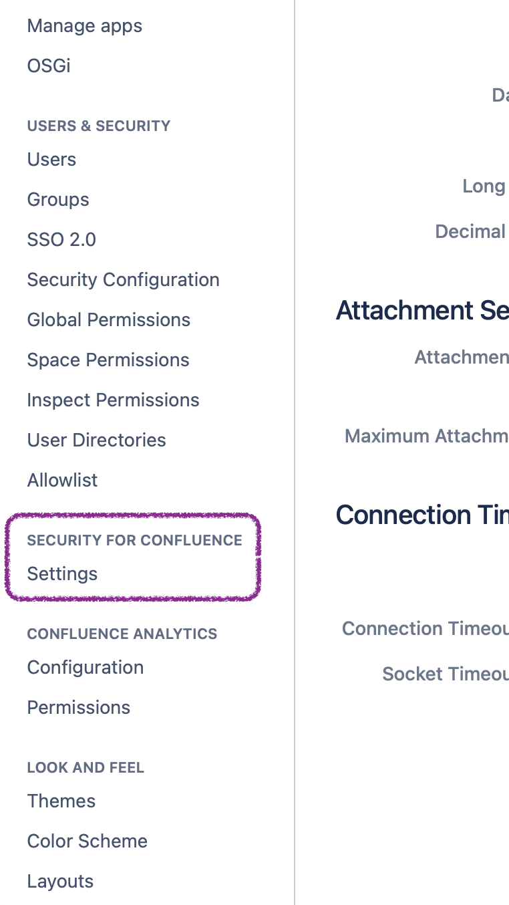Select Inspect Permissions link
Screen dimensions: 509x905
tap(113, 400)
